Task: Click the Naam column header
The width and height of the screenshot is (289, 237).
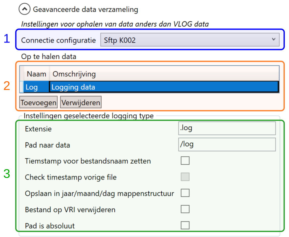Action: [37, 74]
